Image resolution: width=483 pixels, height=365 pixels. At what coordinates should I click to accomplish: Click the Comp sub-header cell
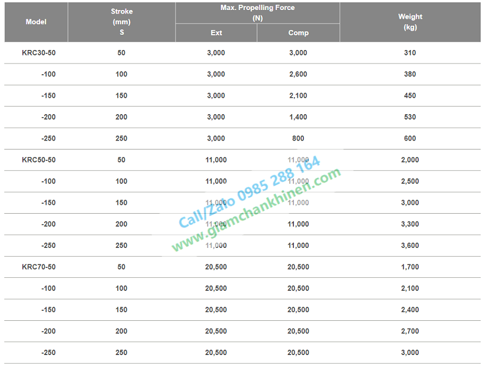click(x=299, y=32)
